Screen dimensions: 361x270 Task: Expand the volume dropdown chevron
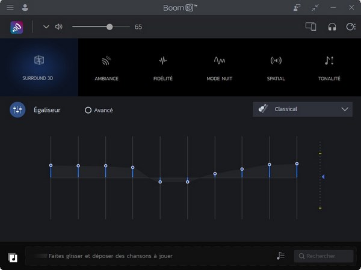click(46, 27)
